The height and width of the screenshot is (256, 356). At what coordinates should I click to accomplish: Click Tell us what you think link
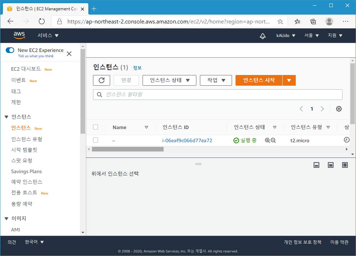[36, 56]
